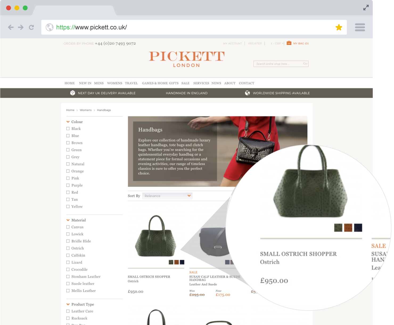Collapse the Colour filter section
This screenshot has width=394, height=325.
point(68,122)
